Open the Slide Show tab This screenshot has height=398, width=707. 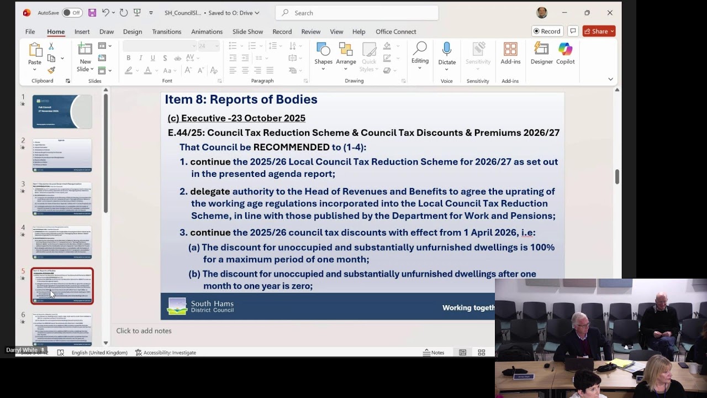click(x=247, y=32)
